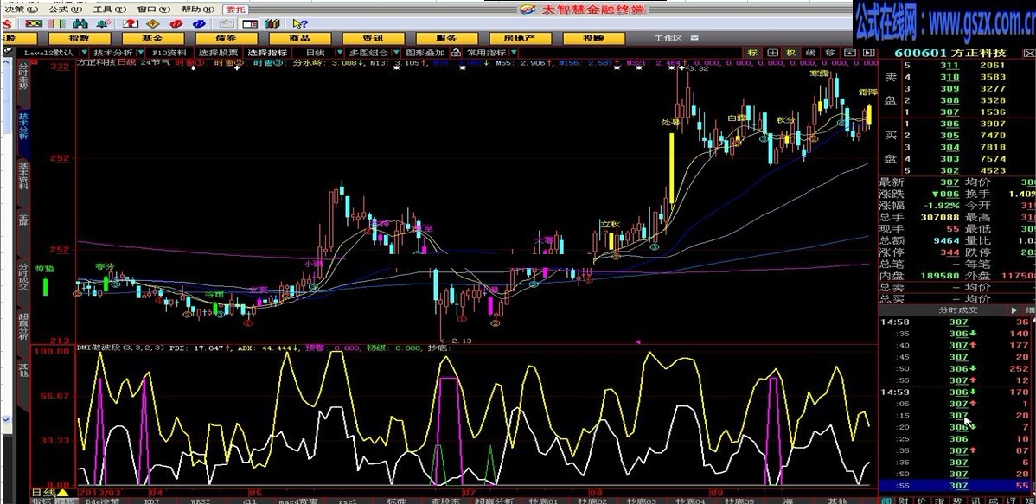Open the help cursor question-mark tool
The image size is (1036, 504).
pyautogui.click(x=300, y=23)
